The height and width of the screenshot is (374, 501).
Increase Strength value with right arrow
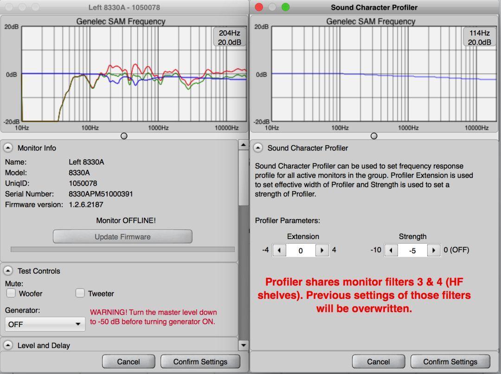coord(433,251)
